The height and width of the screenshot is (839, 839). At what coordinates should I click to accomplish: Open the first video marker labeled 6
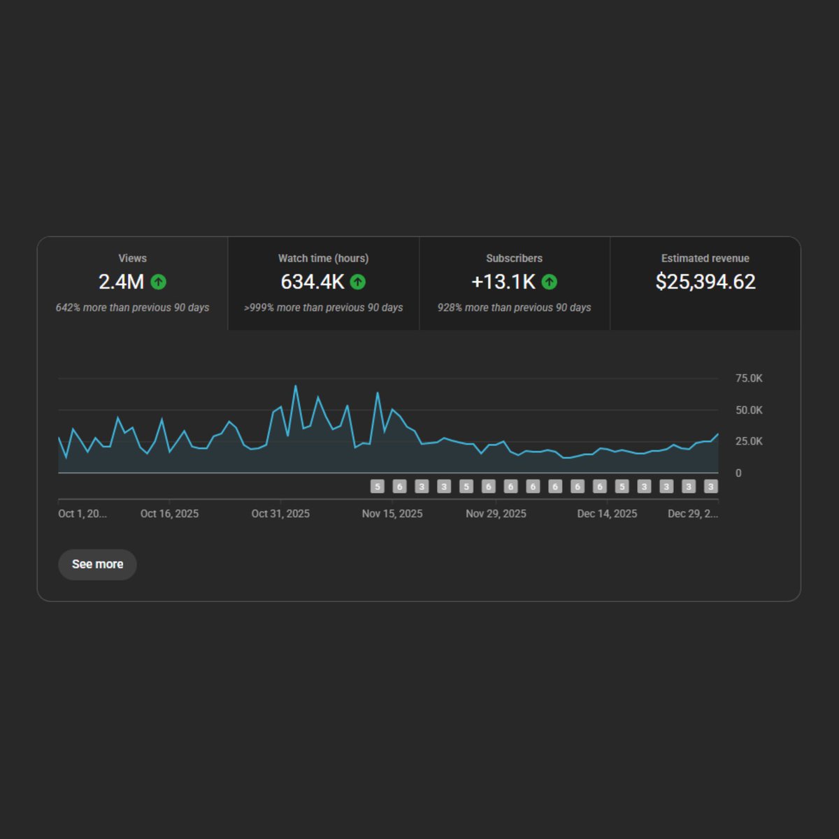(400, 487)
